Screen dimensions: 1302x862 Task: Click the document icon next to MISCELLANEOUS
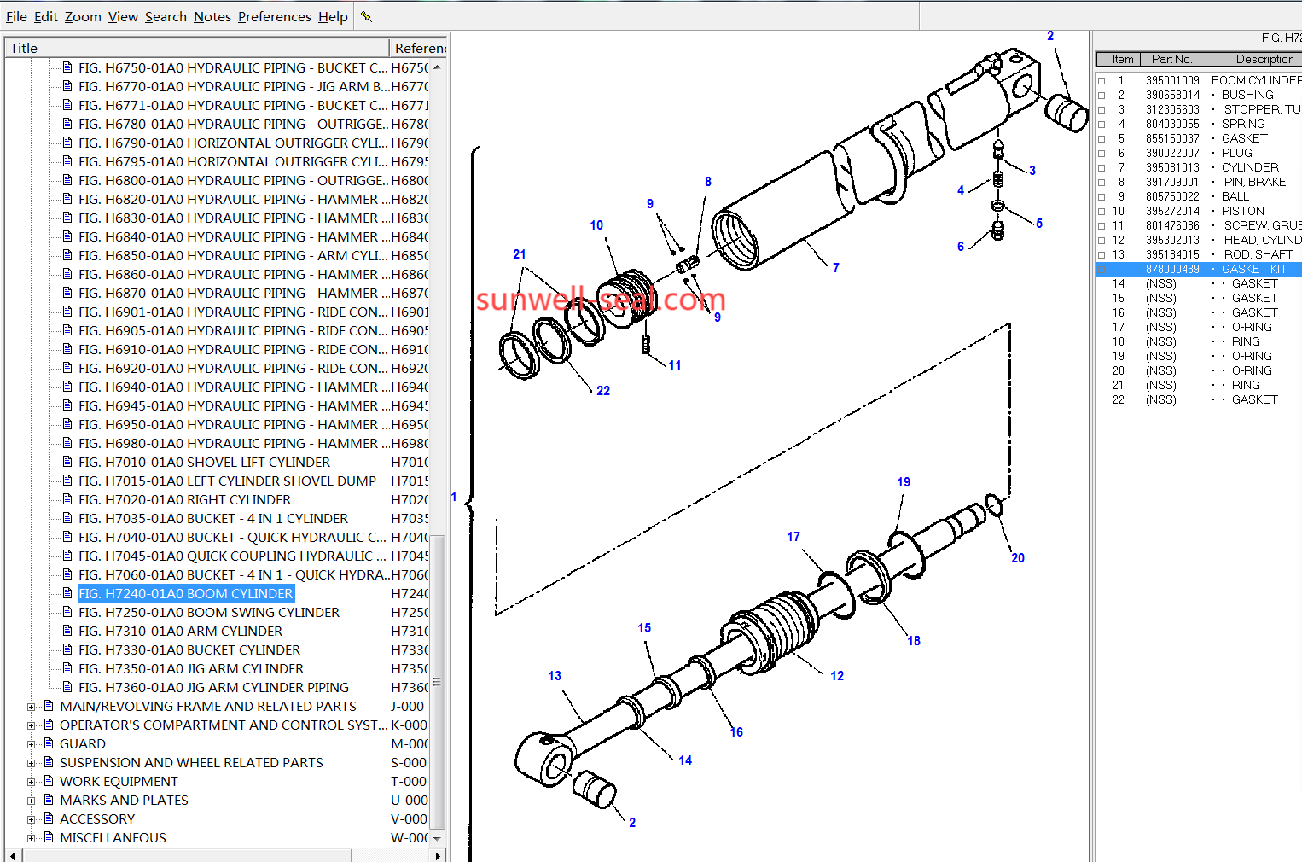[49, 837]
